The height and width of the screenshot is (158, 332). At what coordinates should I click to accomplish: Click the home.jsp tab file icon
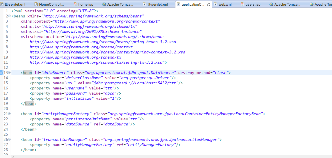pos(75,5)
